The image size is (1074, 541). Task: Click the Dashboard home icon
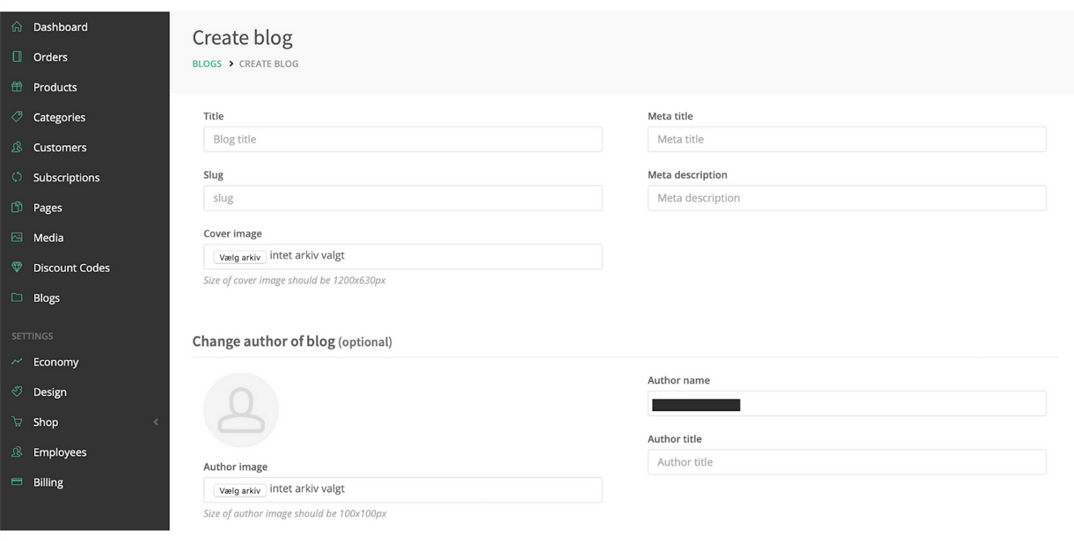[x=17, y=27]
